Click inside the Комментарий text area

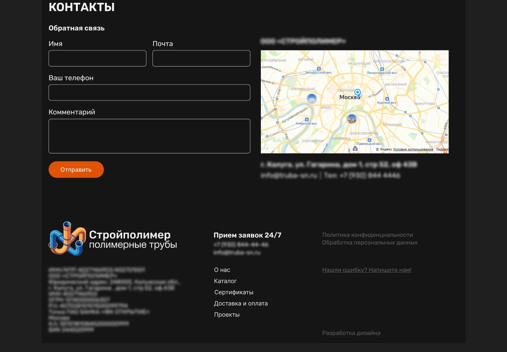coord(149,136)
